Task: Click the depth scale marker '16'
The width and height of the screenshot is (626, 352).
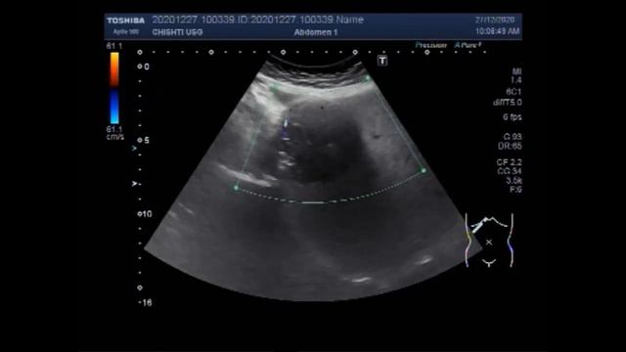Action: pyautogui.click(x=147, y=303)
